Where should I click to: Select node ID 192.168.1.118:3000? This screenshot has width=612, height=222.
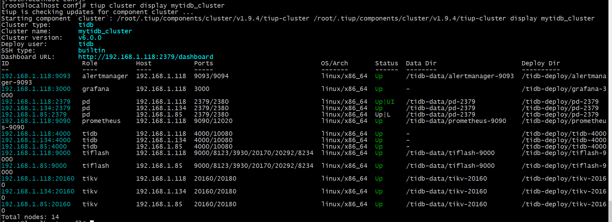click(36, 89)
